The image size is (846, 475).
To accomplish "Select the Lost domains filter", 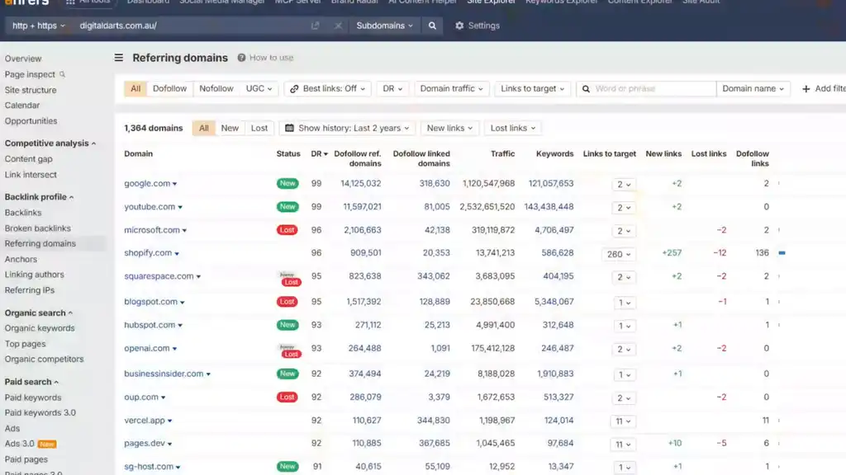I will [x=259, y=128].
